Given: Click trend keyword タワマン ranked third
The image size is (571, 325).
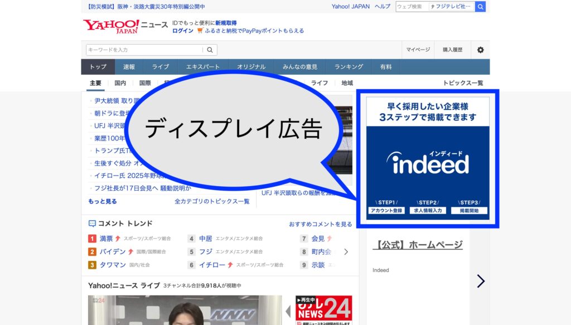Looking at the screenshot, I should click(x=113, y=265).
